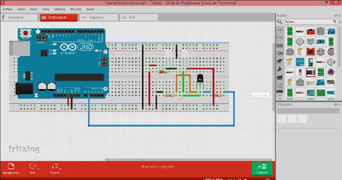
Task: Select the CORE parts bin
Action: [x=280, y=30]
